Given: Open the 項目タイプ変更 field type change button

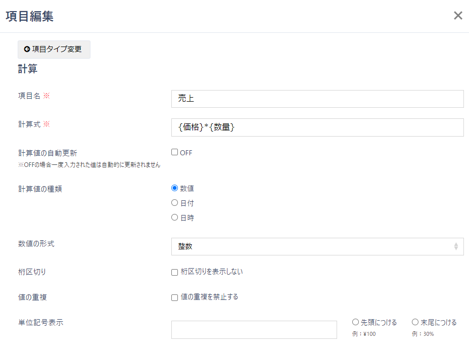Looking at the screenshot, I should coord(54,50).
